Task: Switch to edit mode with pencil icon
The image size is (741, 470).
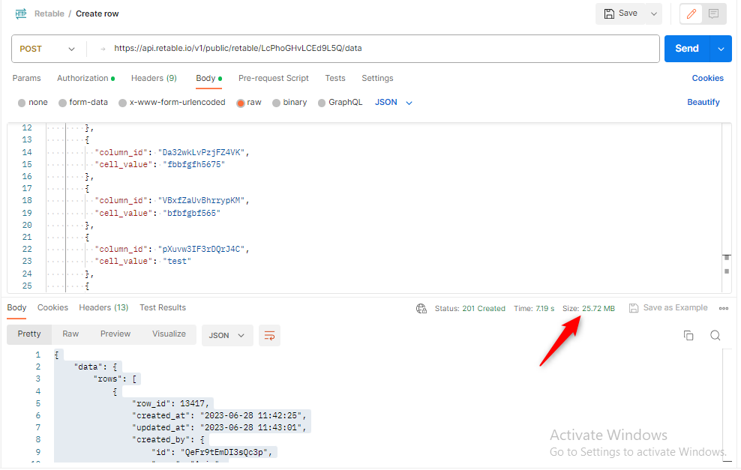Action: point(691,13)
